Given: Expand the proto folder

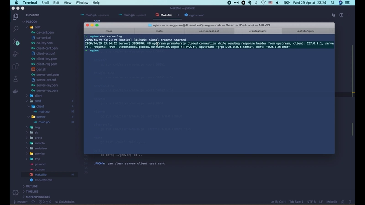Looking at the screenshot, I should point(27,138).
